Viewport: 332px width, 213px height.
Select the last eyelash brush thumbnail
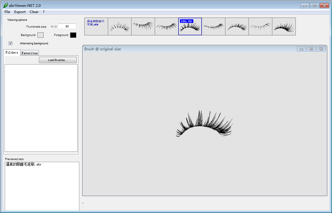284,26
